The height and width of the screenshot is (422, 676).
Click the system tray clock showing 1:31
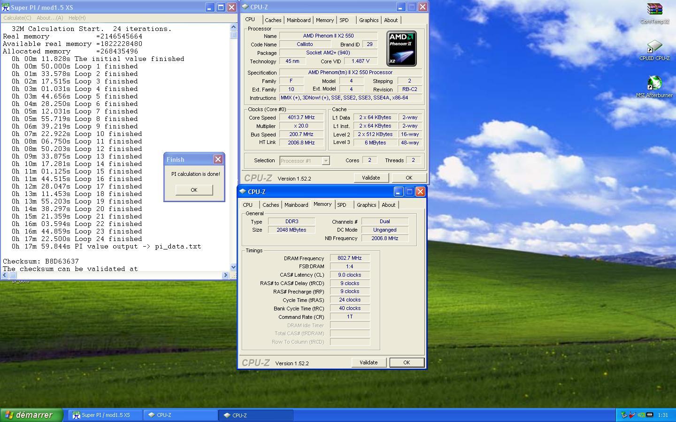663,415
